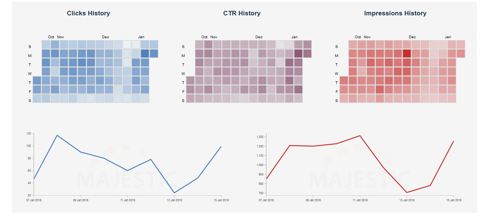Click the red line's lowest point at 13 Jan

pyautogui.click(x=406, y=193)
